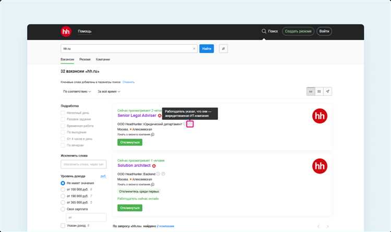391x232 pixels.
Task: Select the detailed list view icon
Action: (311, 91)
